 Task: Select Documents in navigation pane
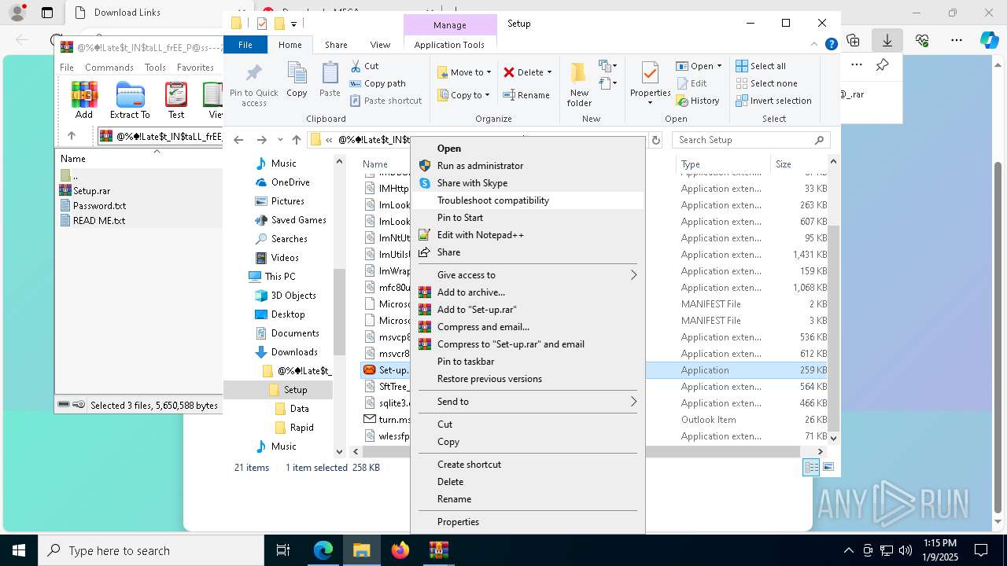[295, 333]
